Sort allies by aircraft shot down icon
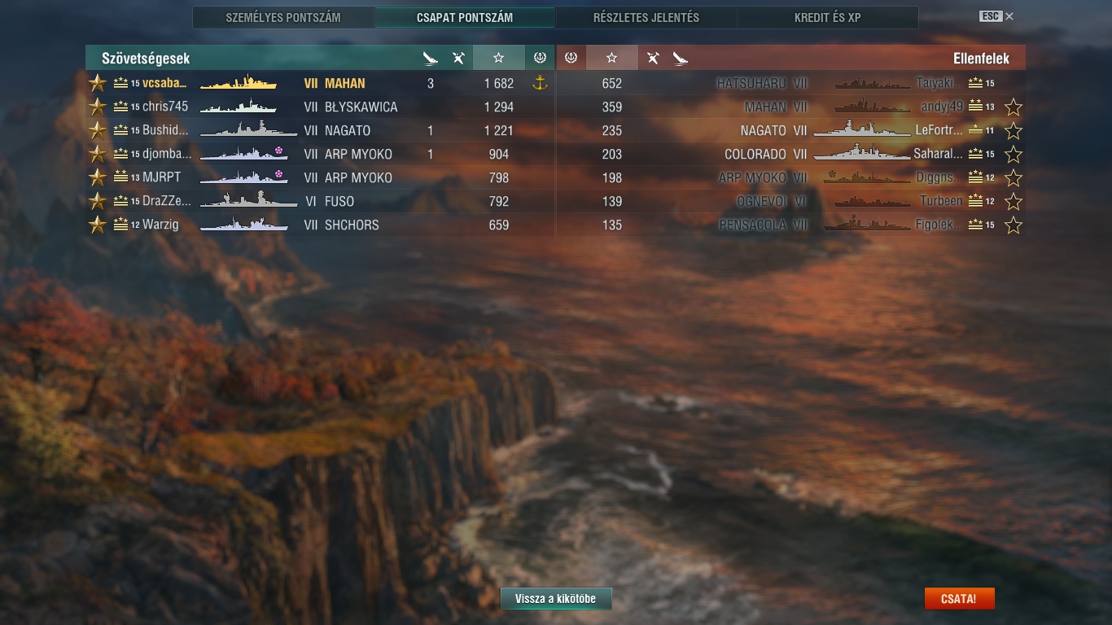The width and height of the screenshot is (1112, 625). click(458, 58)
